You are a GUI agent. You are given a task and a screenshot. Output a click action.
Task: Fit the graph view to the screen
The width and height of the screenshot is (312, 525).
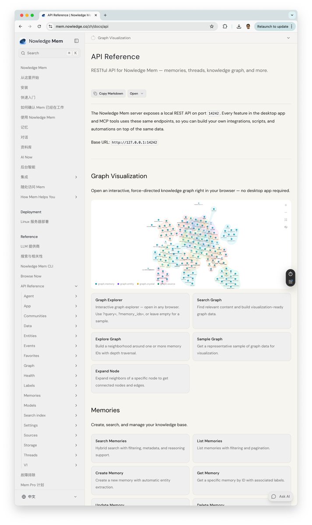[x=286, y=220]
